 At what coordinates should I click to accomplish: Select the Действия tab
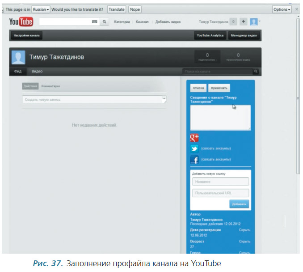(x=30, y=86)
